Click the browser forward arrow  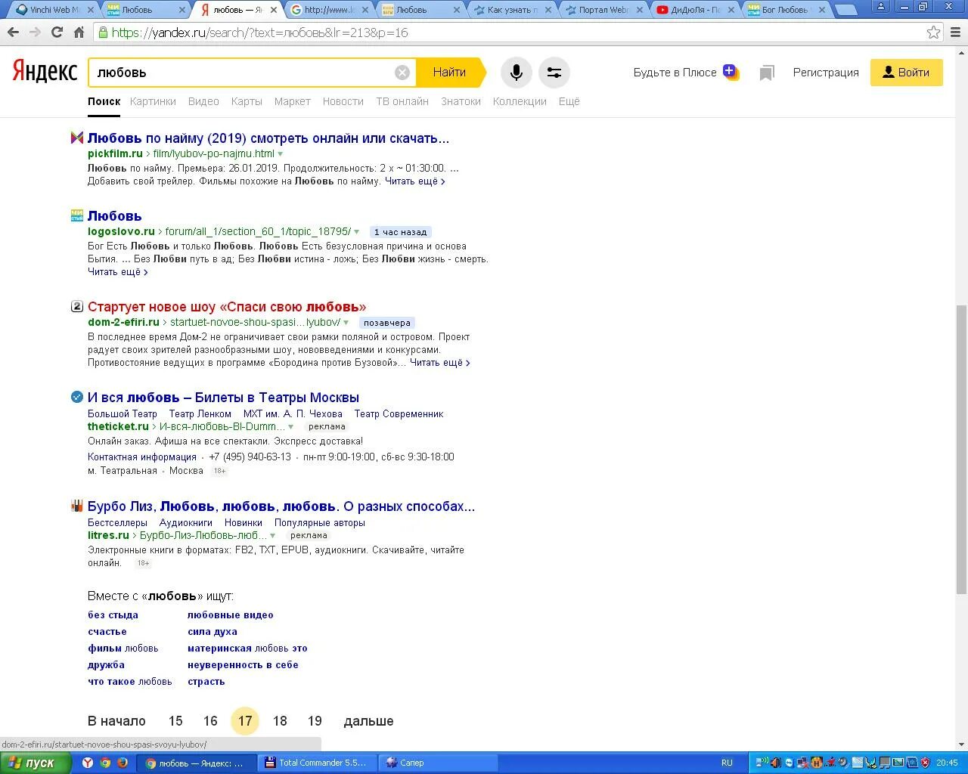35,33
